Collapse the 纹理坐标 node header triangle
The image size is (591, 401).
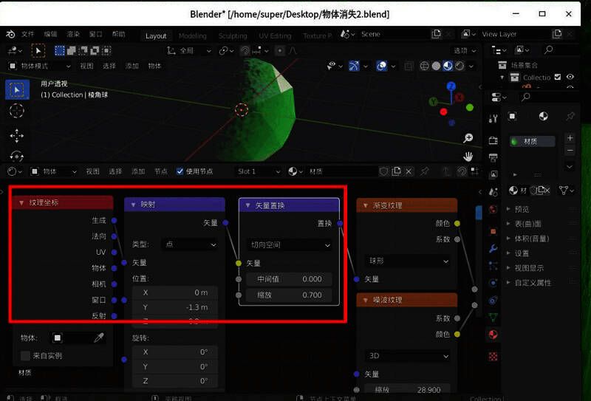coord(22,202)
